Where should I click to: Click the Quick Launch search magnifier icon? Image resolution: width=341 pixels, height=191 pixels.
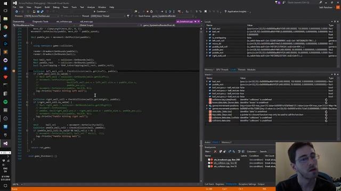pyautogui.click(x=321, y=2)
